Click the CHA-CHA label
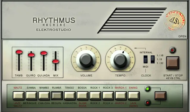This screenshot has height=112, width=190. 44,103
